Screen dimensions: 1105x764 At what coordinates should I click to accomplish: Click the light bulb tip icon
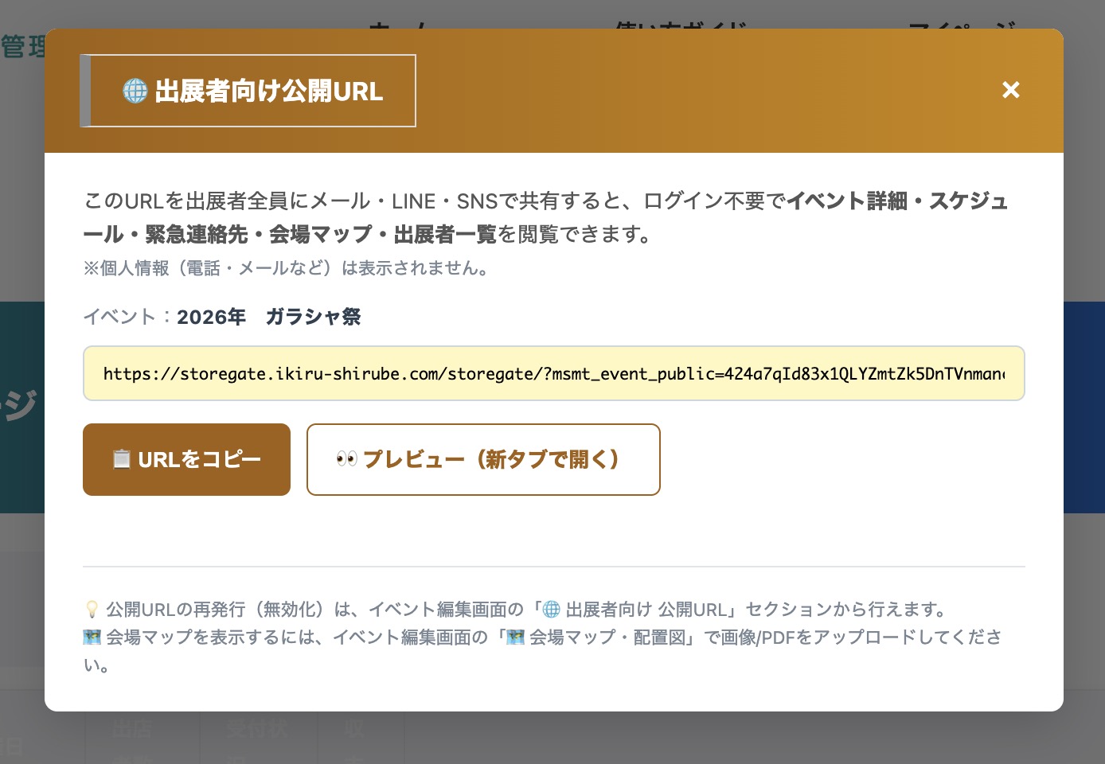pos(92,610)
